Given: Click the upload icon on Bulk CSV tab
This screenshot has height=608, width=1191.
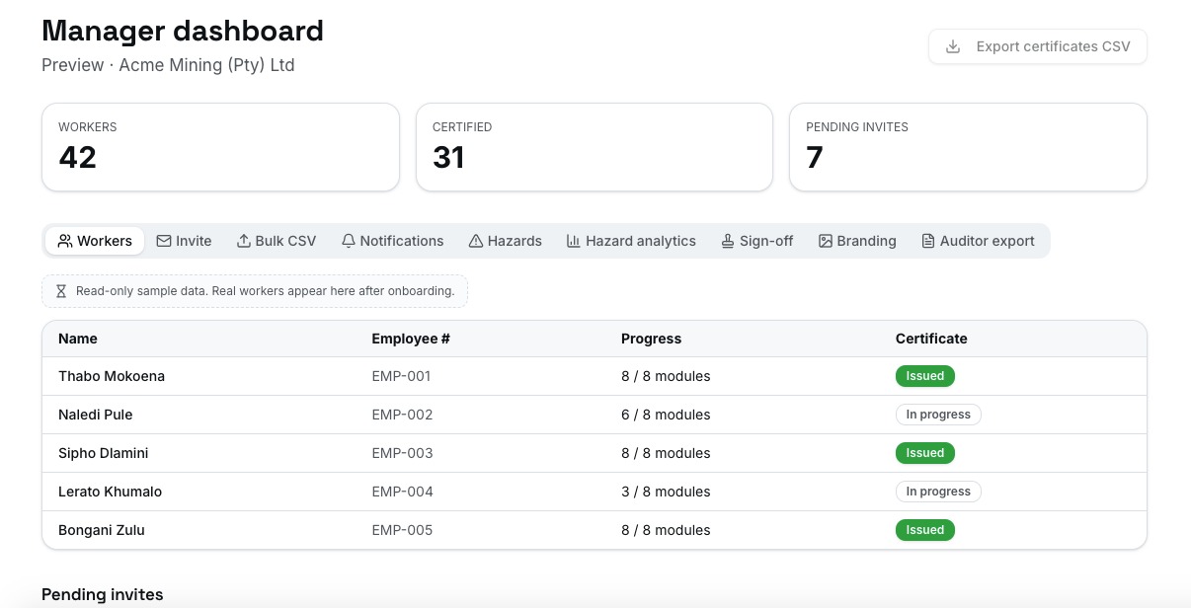Looking at the screenshot, I should (244, 241).
